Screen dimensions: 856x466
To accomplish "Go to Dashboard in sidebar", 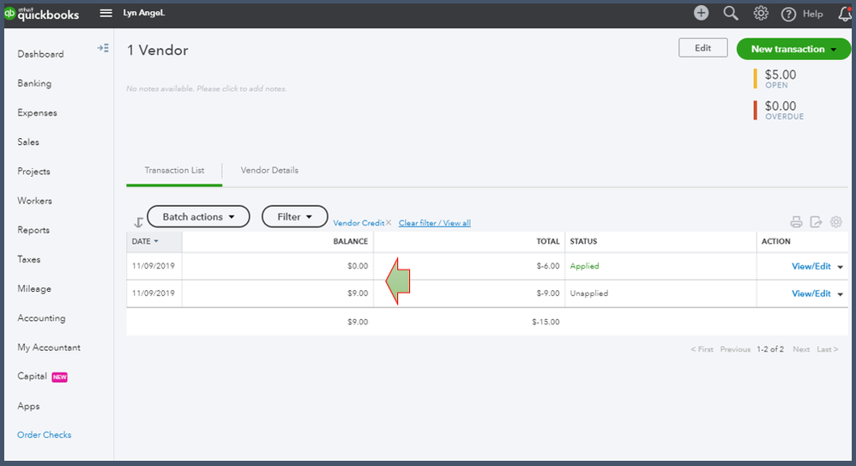I will point(40,54).
